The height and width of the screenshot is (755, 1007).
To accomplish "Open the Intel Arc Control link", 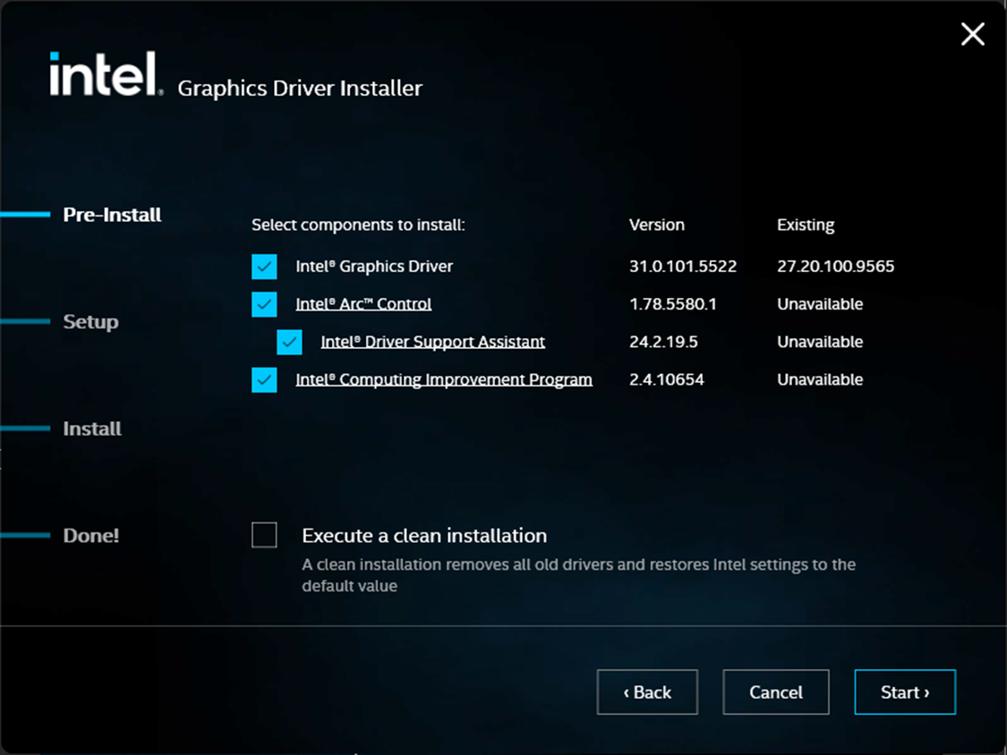I will (363, 304).
